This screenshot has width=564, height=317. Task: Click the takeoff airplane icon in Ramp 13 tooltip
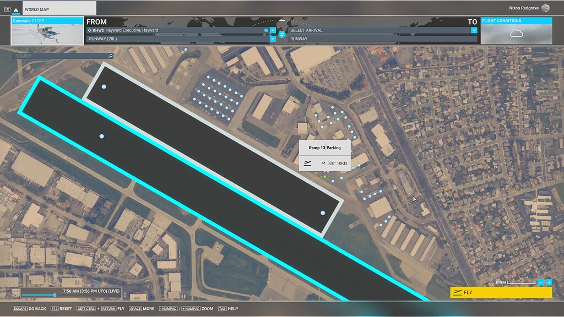pyautogui.click(x=307, y=163)
